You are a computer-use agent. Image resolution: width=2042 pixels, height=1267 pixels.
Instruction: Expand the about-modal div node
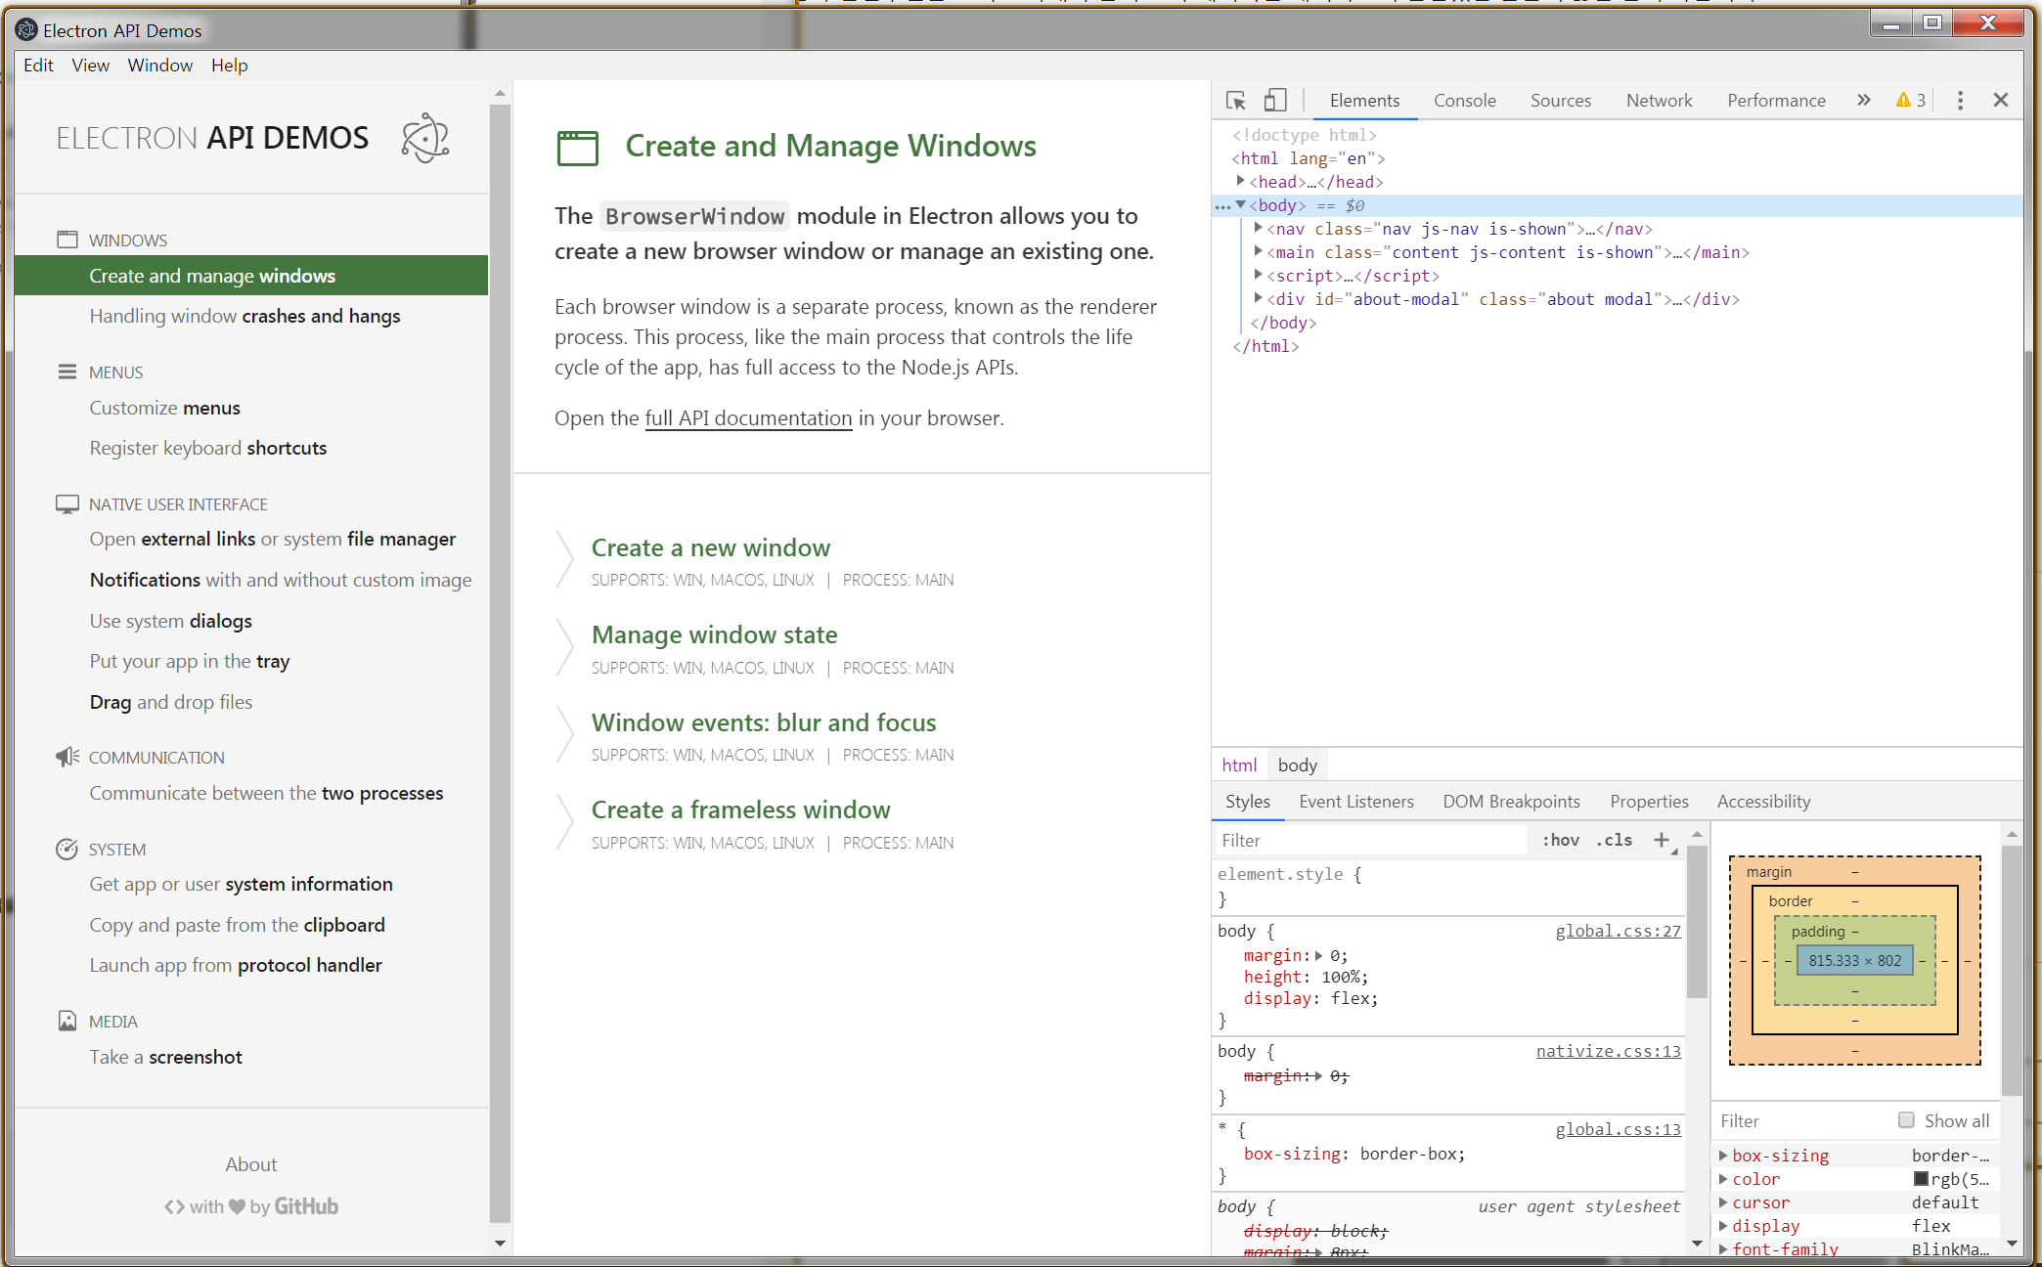click(x=1259, y=298)
